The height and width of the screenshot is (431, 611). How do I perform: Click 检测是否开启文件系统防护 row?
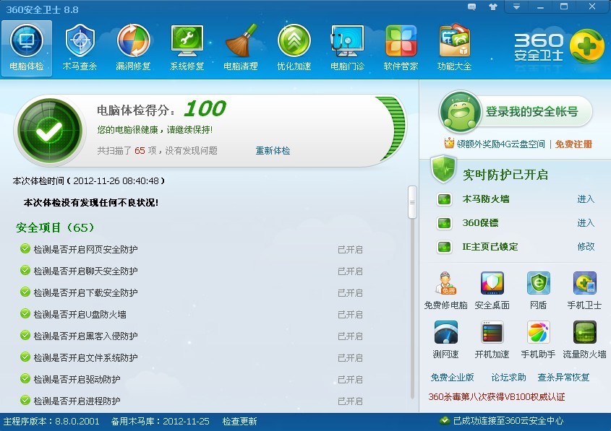click(192, 357)
